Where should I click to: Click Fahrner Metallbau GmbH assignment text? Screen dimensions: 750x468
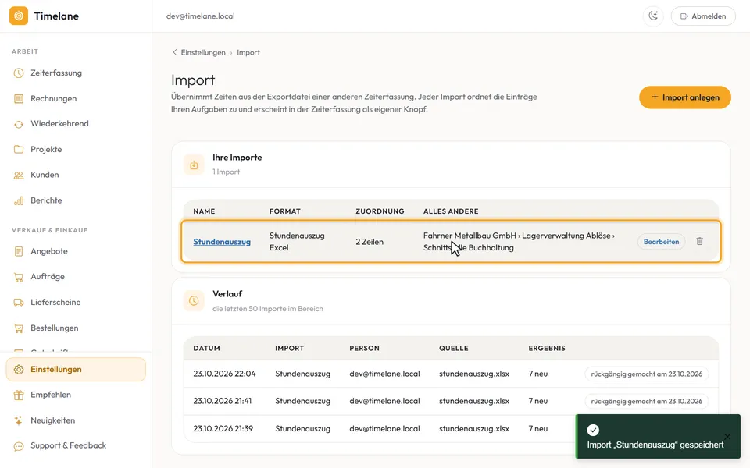coord(519,242)
